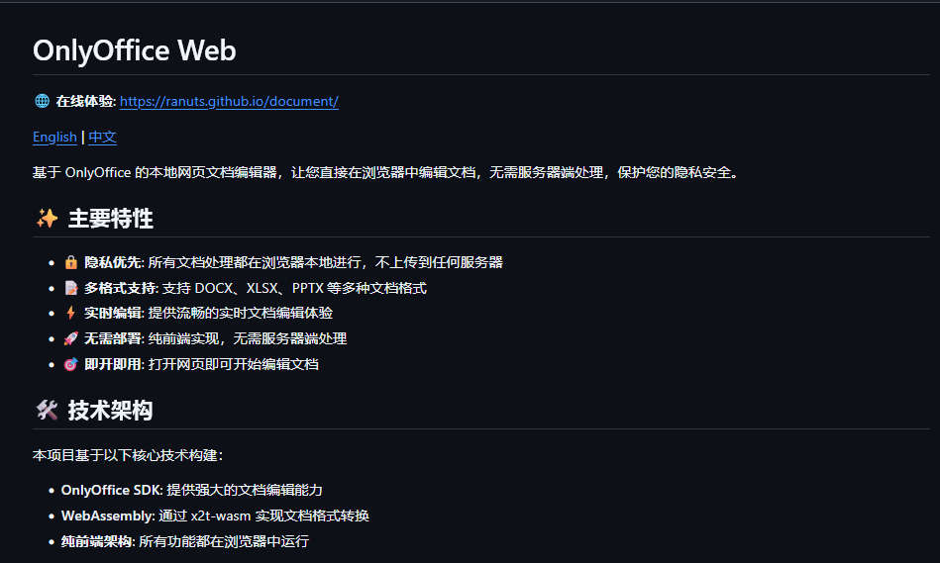Click the tools emoji next to 技术架构
This screenshot has height=563, width=940.
(47, 411)
